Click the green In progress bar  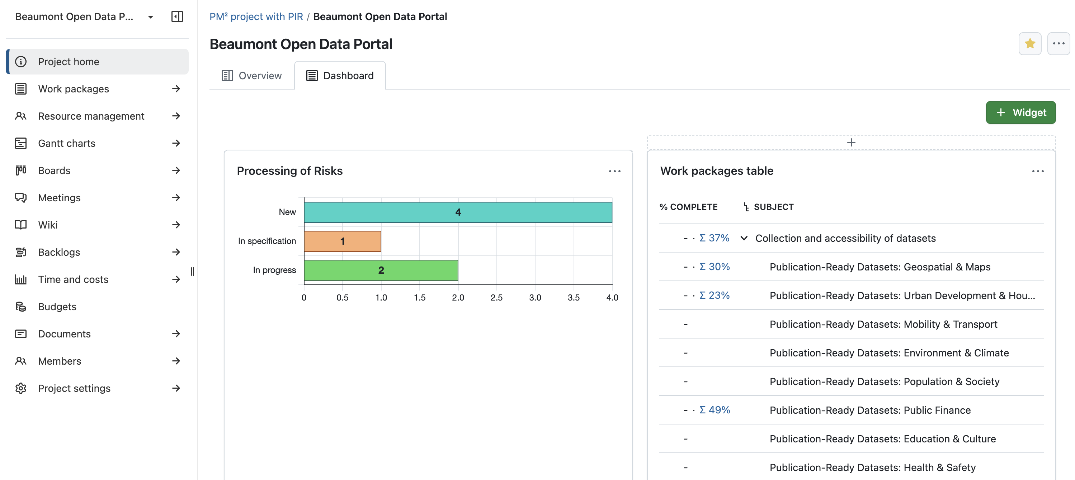[381, 270]
